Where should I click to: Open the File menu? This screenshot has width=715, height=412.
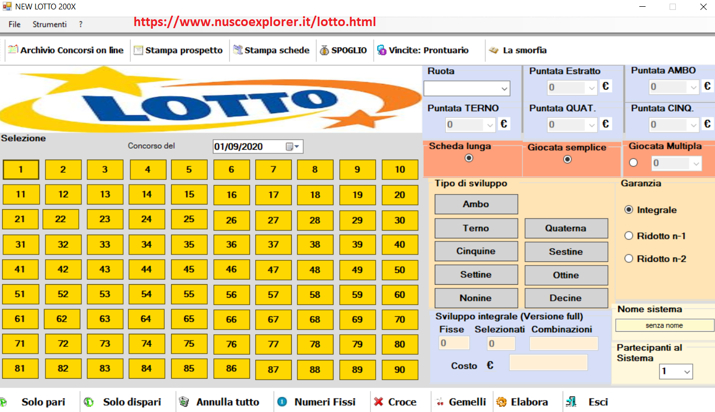(15, 24)
